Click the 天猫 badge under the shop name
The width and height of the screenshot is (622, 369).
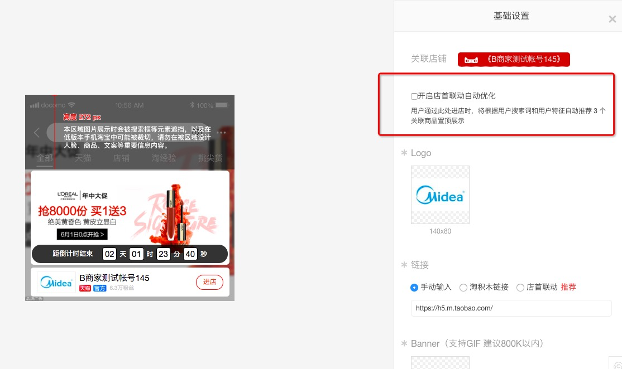click(85, 288)
